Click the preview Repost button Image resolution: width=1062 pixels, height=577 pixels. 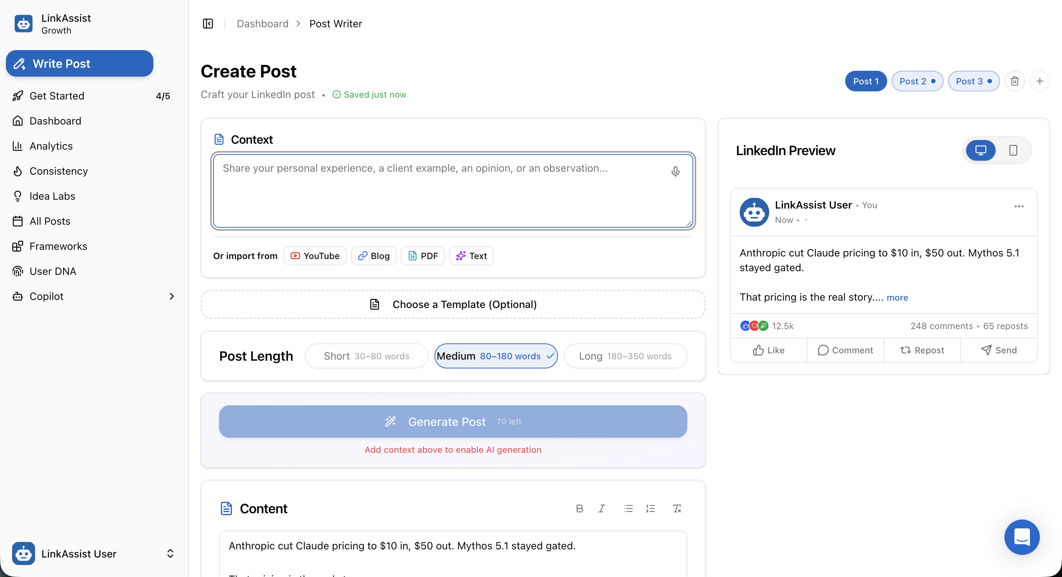pyautogui.click(x=922, y=350)
